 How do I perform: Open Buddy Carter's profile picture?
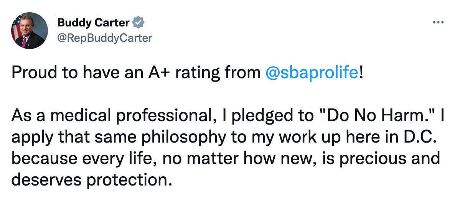pos(30,30)
